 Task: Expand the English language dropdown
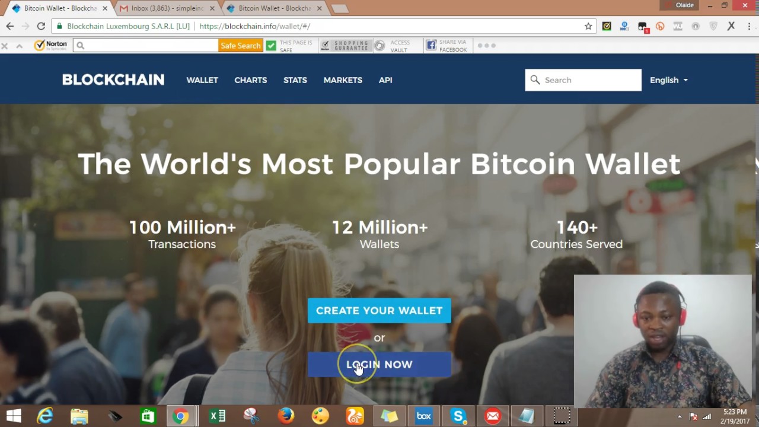pos(669,80)
